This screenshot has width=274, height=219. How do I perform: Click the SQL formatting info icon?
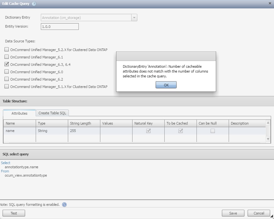click(64, 205)
